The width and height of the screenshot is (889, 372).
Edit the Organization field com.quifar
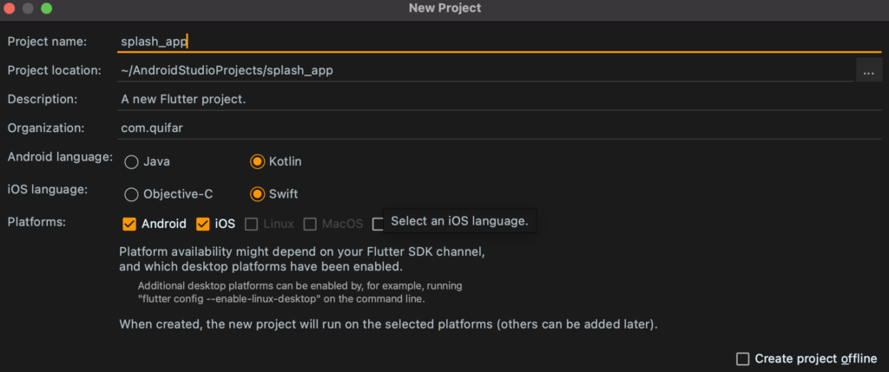(x=499, y=128)
